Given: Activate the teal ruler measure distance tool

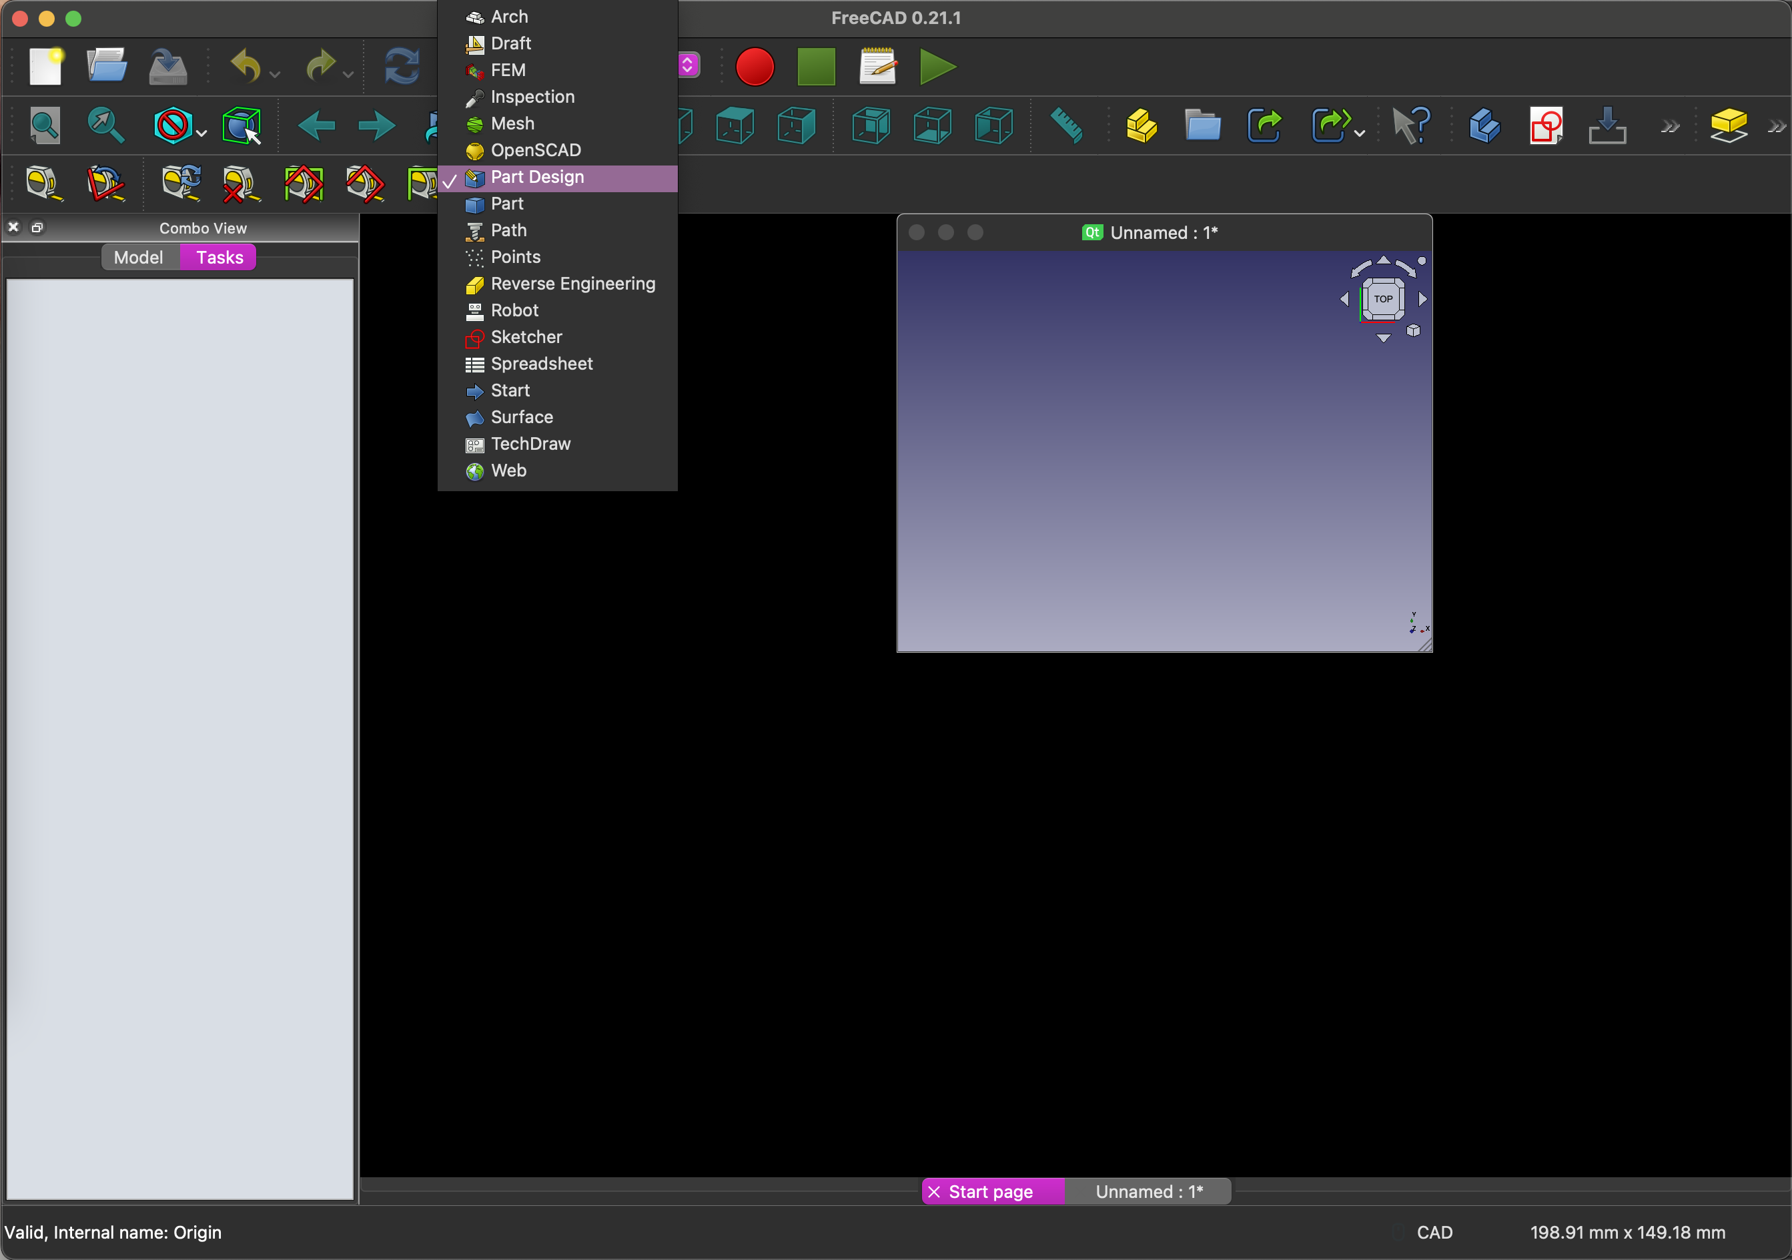Looking at the screenshot, I should tap(1066, 125).
